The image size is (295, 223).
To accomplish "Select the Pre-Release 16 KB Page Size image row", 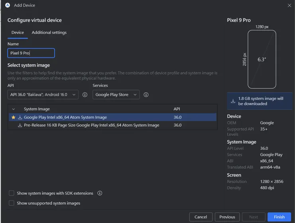I will click(91, 125).
